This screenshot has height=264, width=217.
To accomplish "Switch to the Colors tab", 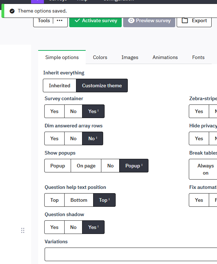I will [100, 57].
